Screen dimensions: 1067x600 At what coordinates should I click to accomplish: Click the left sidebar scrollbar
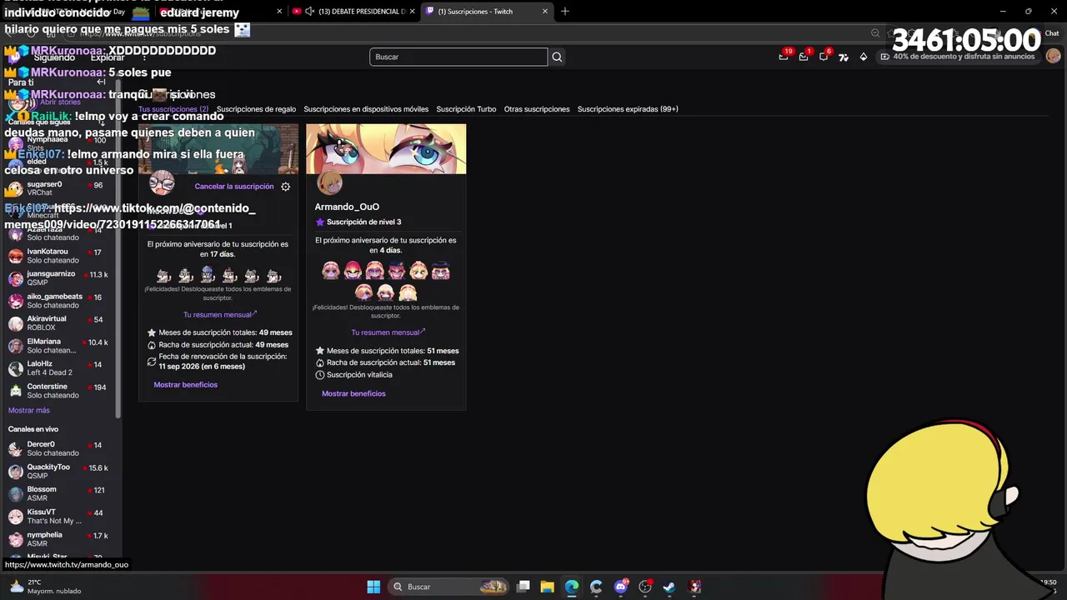118,250
